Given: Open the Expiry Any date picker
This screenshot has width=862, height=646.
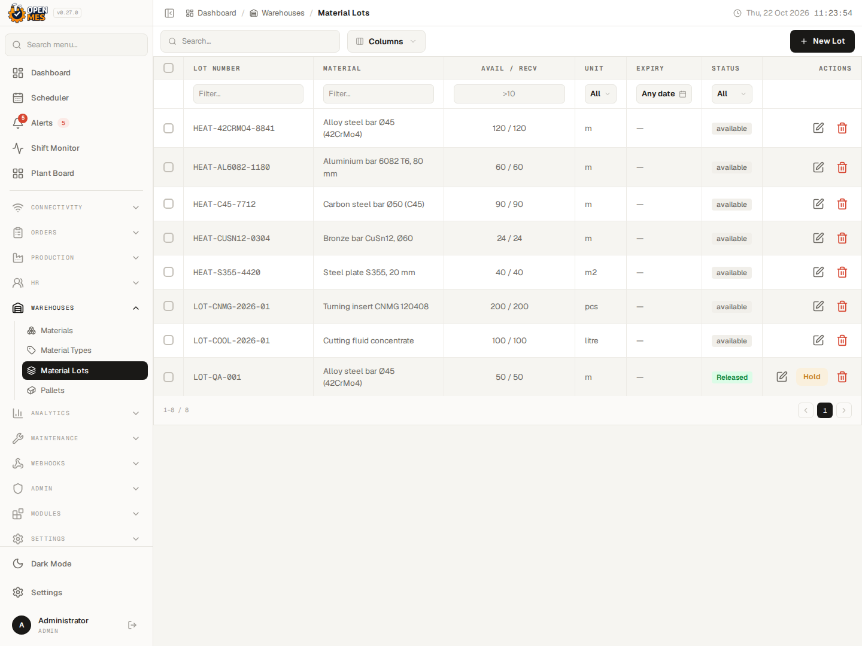Looking at the screenshot, I should [664, 94].
